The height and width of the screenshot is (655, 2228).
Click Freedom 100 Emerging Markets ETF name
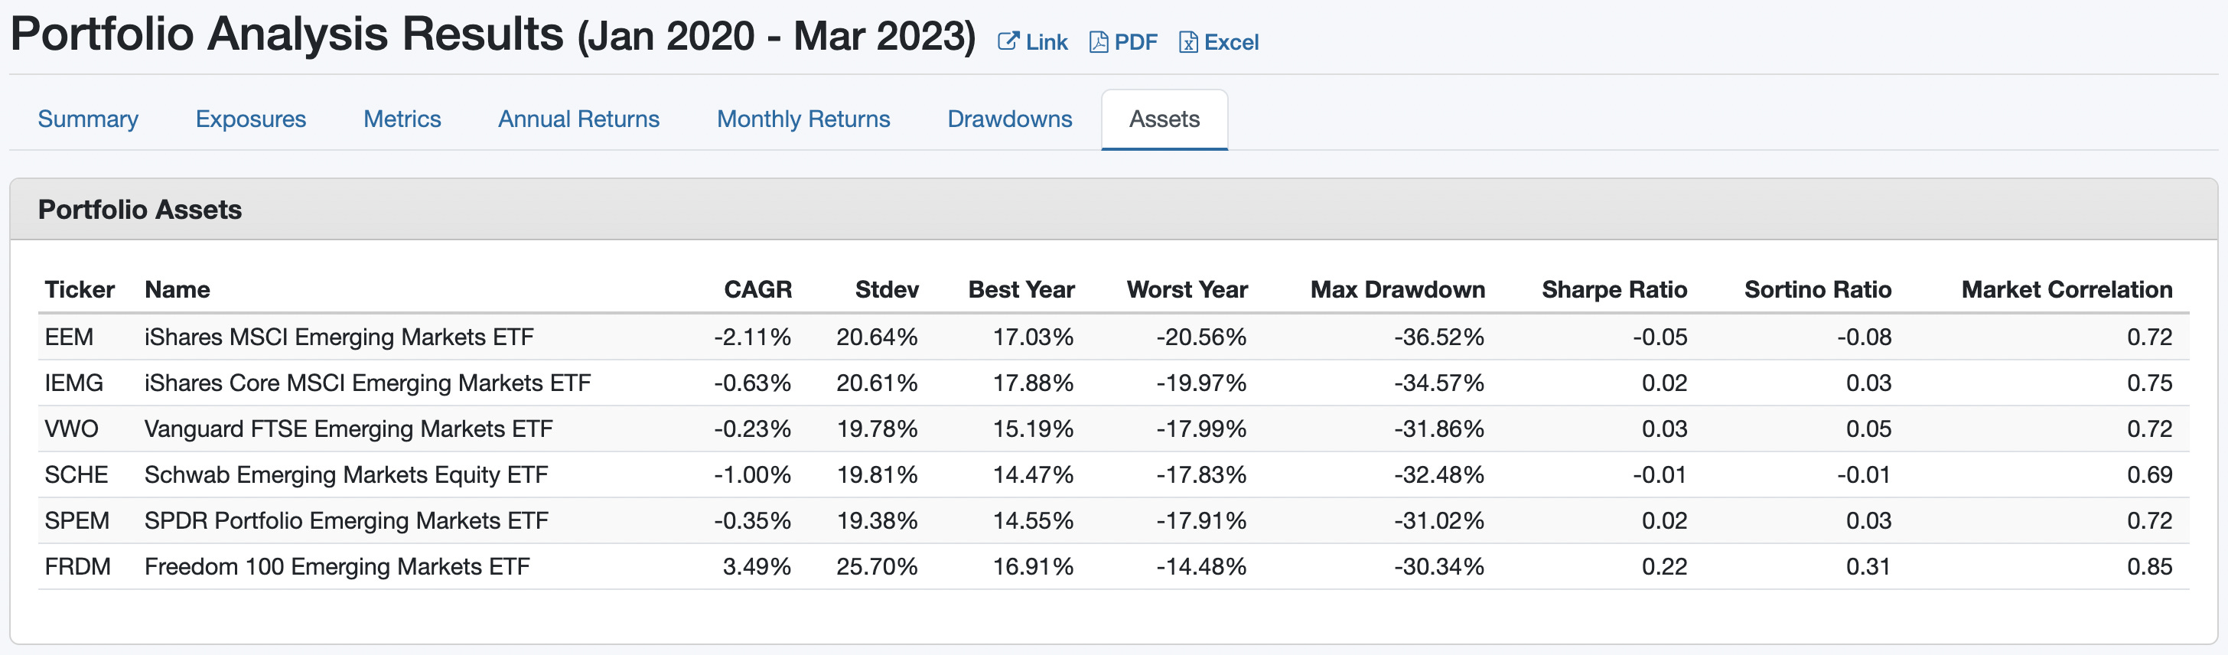[337, 566]
